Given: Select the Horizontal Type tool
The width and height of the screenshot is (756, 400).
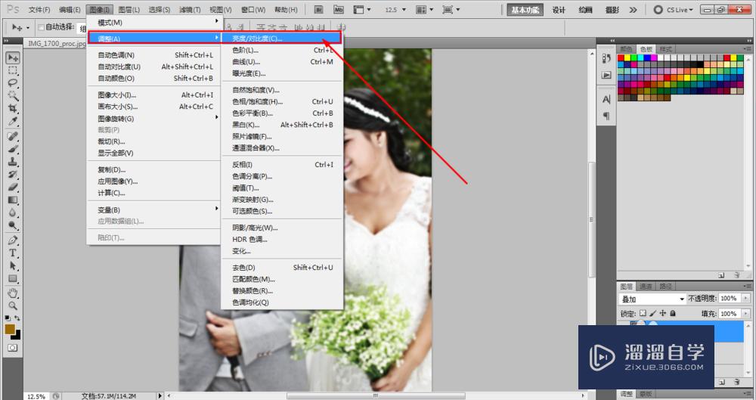Looking at the screenshot, I should [13, 253].
